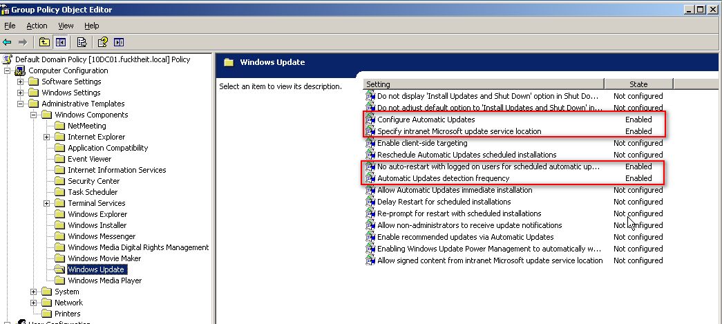
Task: Click the Group Policy Object Editor title icon
Action: [x=5, y=9]
